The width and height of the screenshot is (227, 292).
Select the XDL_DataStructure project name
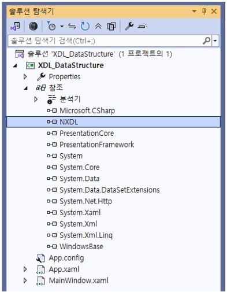click(71, 65)
